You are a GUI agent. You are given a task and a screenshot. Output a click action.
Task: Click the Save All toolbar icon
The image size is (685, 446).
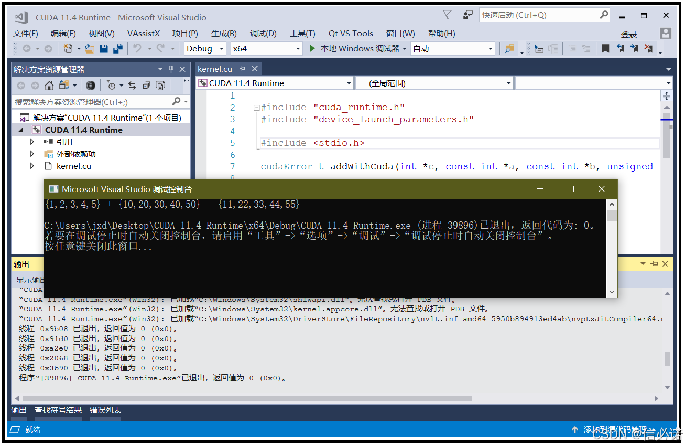[118, 48]
